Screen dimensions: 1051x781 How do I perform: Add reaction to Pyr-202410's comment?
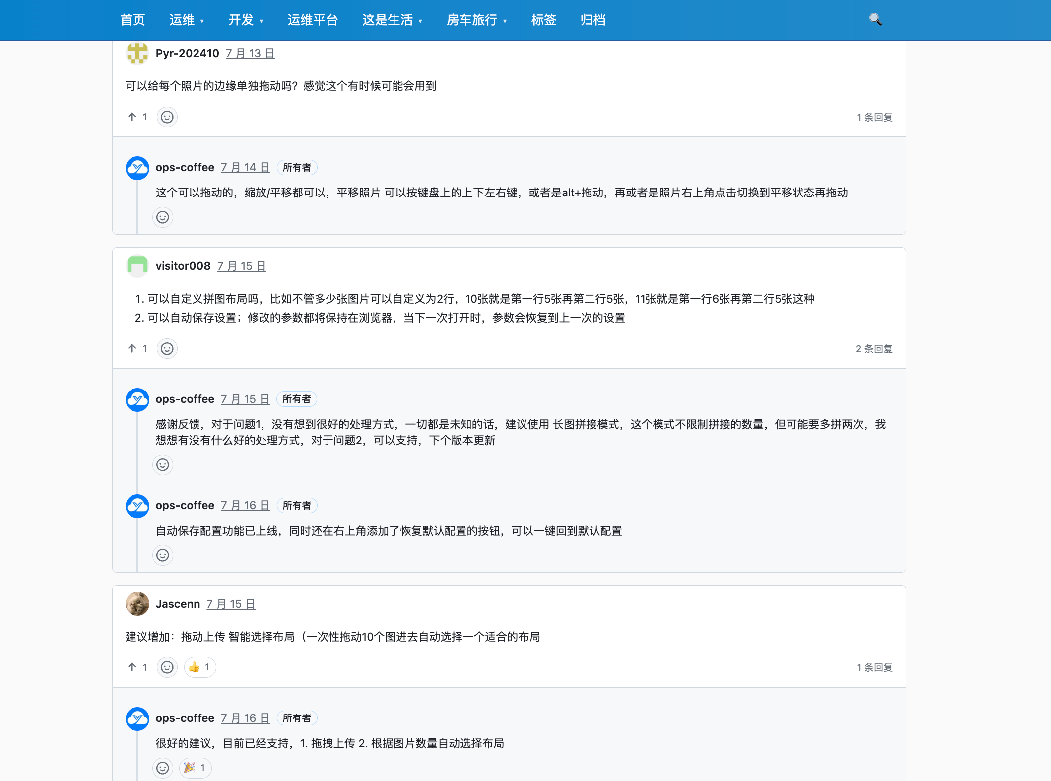[x=167, y=117]
